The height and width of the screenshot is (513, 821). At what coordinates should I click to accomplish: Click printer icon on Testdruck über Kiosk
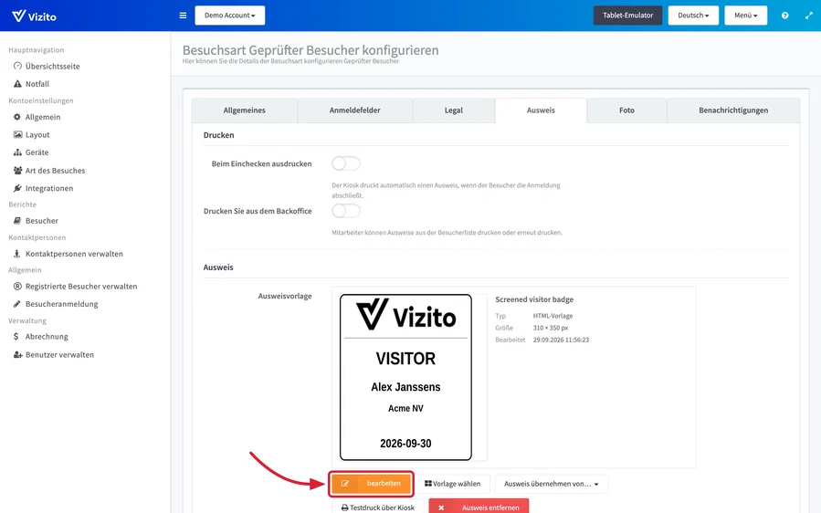(x=344, y=508)
